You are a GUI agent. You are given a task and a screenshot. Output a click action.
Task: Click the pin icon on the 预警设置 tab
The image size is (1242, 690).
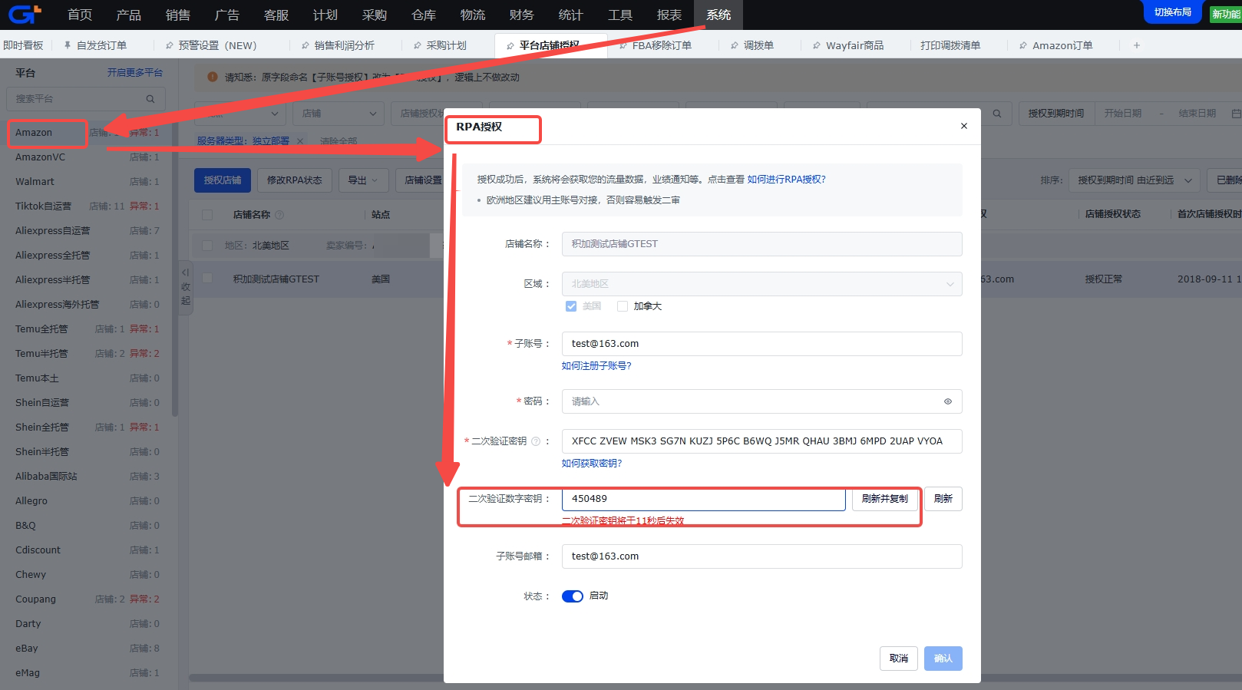click(170, 45)
